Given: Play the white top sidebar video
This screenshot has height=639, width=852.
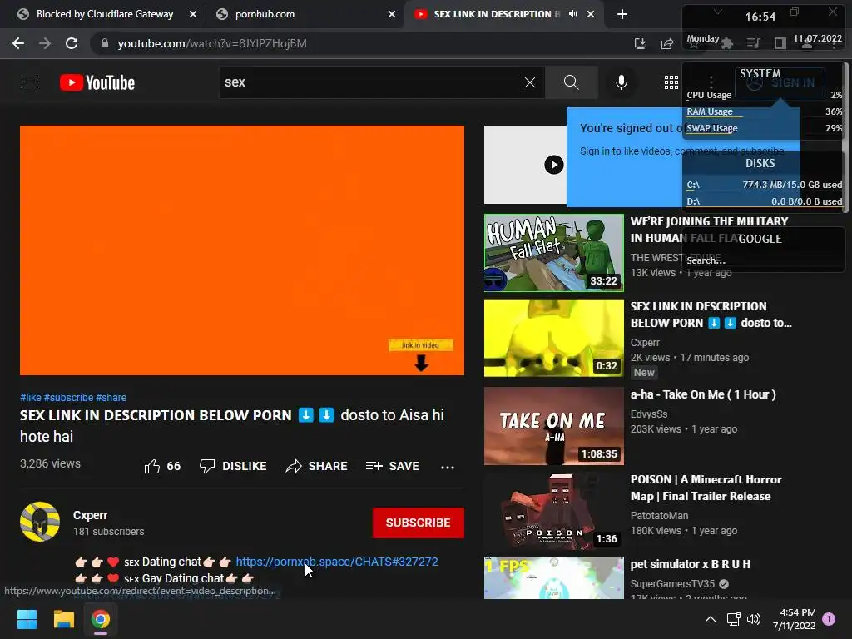Looking at the screenshot, I should click(x=553, y=165).
